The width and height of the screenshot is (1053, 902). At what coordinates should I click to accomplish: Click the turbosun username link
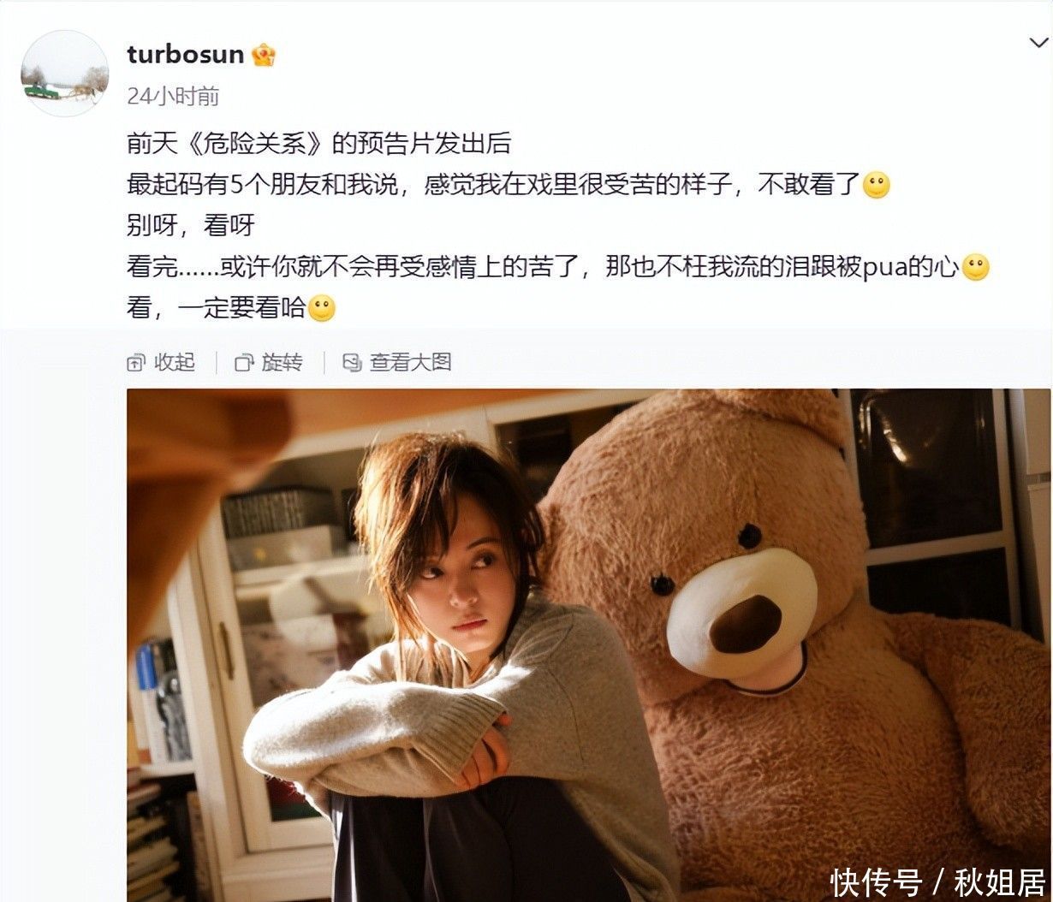tap(186, 54)
